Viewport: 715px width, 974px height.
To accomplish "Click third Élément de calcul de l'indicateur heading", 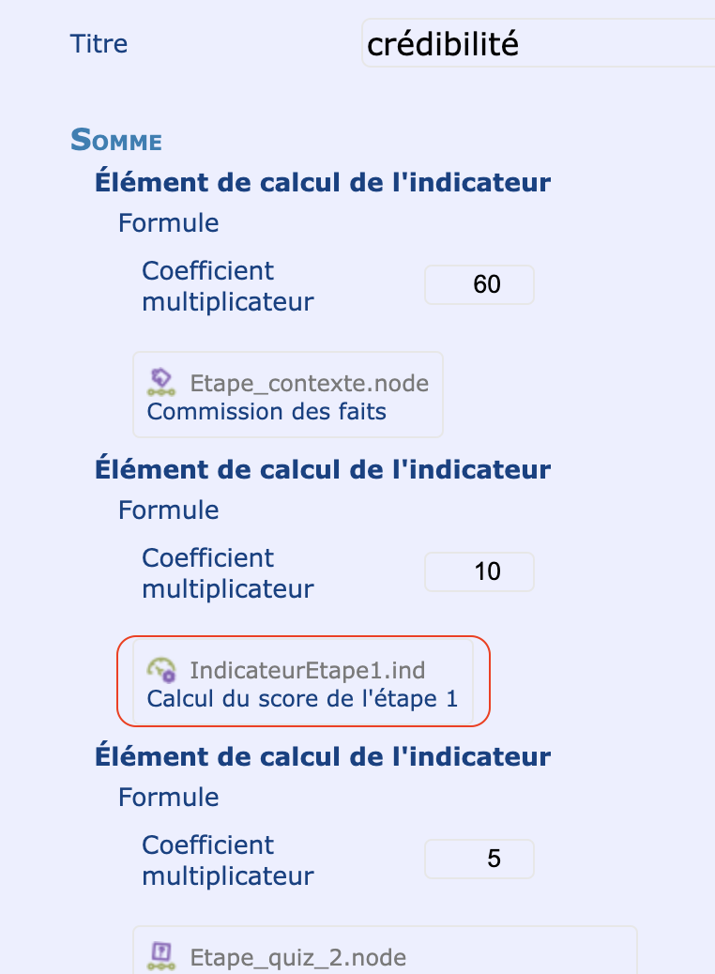I will (323, 756).
